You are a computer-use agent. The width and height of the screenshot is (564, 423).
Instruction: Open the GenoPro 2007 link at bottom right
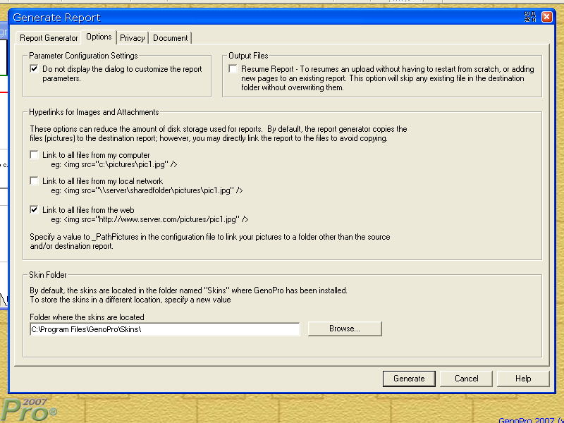click(x=530, y=420)
